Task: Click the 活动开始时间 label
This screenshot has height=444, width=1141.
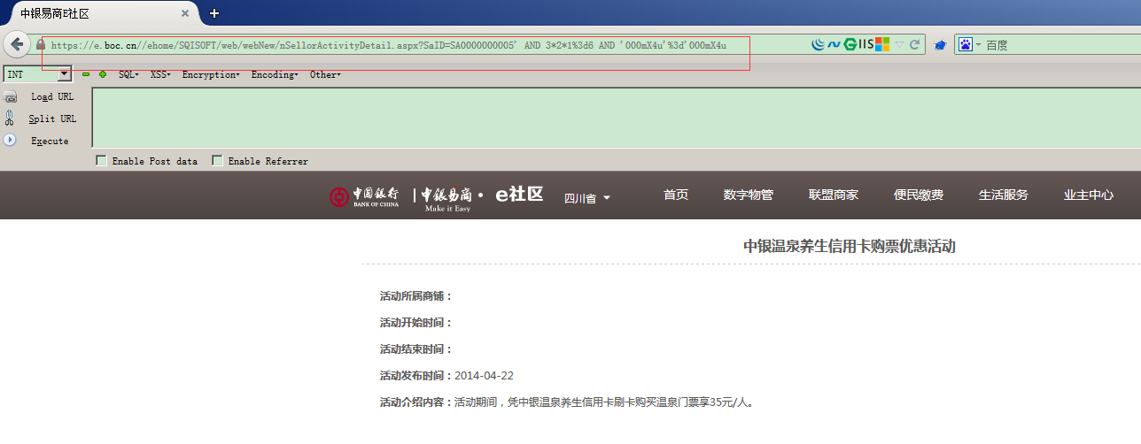Action: (x=416, y=323)
